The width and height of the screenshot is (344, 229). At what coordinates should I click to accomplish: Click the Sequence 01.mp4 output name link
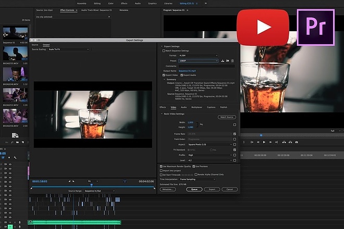pyautogui.click(x=187, y=71)
